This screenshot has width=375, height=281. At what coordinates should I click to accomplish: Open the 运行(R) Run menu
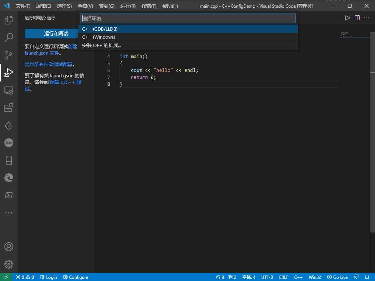(128, 6)
